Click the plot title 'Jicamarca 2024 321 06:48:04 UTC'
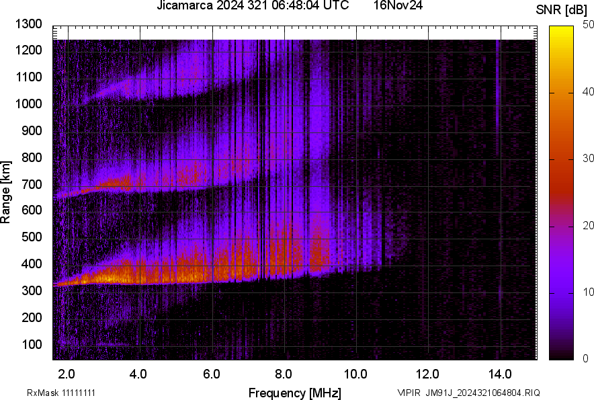Image resolution: width=594 pixels, height=400 pixels. [x=253, y=5]
